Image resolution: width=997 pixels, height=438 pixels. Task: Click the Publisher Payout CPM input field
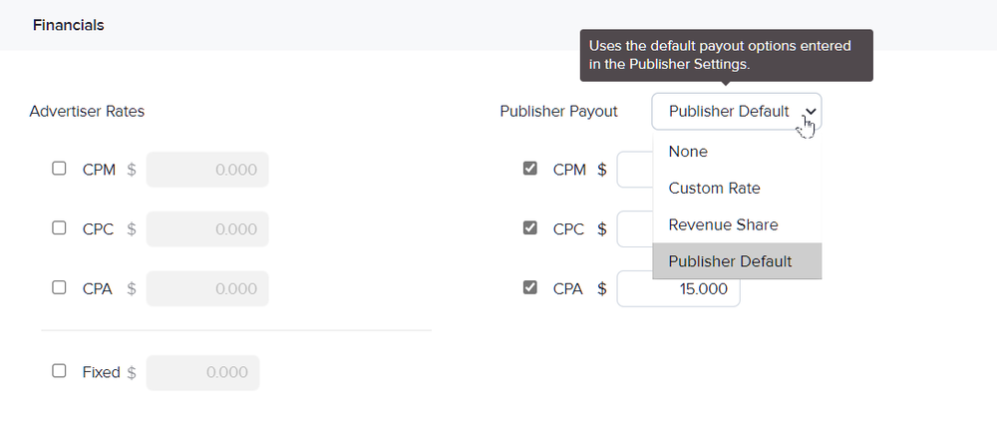634,170
